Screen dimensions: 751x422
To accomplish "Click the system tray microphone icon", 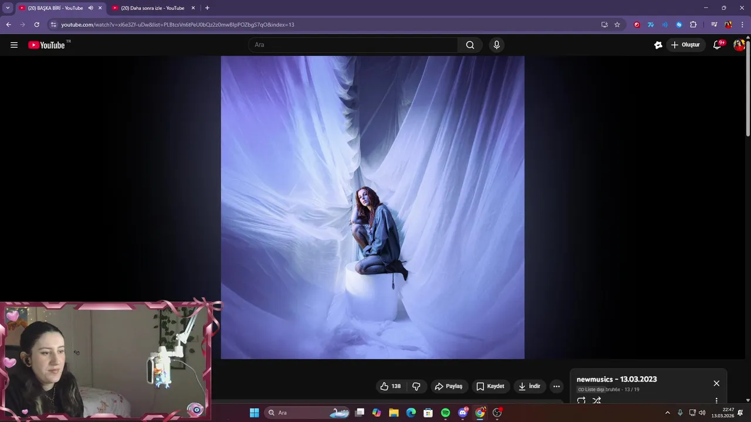I will tap(680, 413).
